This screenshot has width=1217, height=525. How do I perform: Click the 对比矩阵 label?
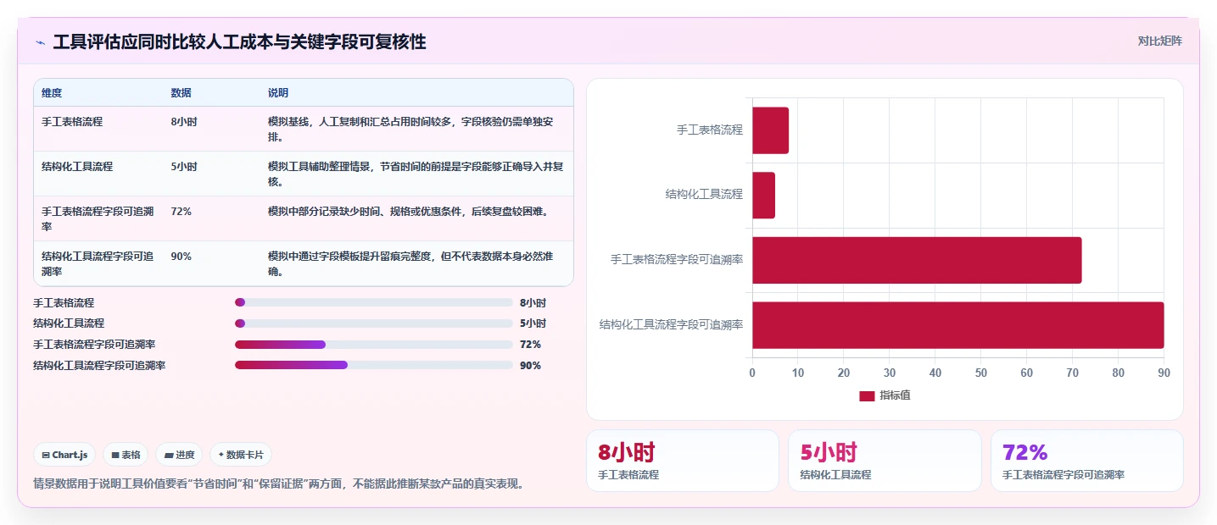coord(1159,41)
